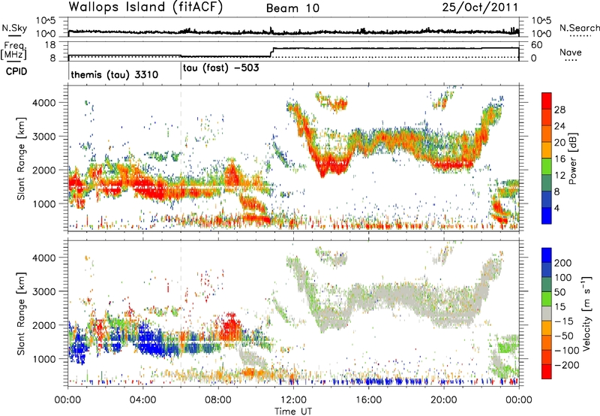
Task: Click the 'Nave' legend label
Action: [x=571, y=52]
